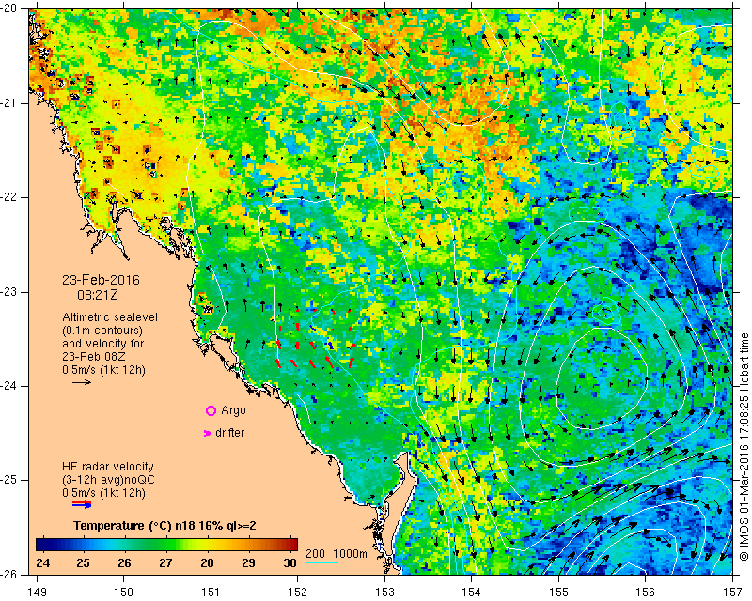
Task: Click the '(3-12h avg)noQC' text line
Action: [108, 480]
